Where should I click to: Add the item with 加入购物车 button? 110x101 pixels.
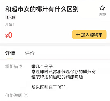(89, 34)
